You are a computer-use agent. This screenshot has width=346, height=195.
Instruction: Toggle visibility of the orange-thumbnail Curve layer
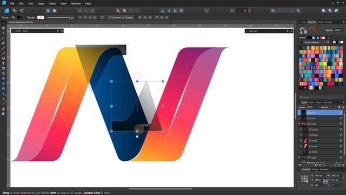pyautogui.click(x=341, y=146)
